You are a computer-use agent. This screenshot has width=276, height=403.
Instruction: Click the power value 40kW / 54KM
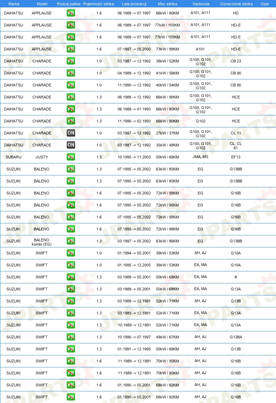[x=168, y=85]
